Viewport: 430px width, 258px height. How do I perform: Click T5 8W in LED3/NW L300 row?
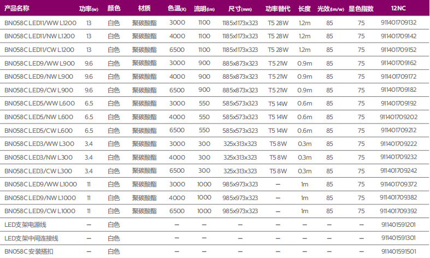(x=278, y=157)
